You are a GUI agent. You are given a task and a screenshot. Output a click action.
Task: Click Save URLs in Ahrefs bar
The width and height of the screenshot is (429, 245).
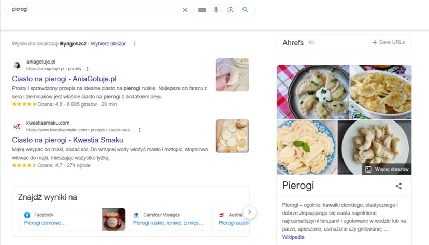tap(389, 42)
